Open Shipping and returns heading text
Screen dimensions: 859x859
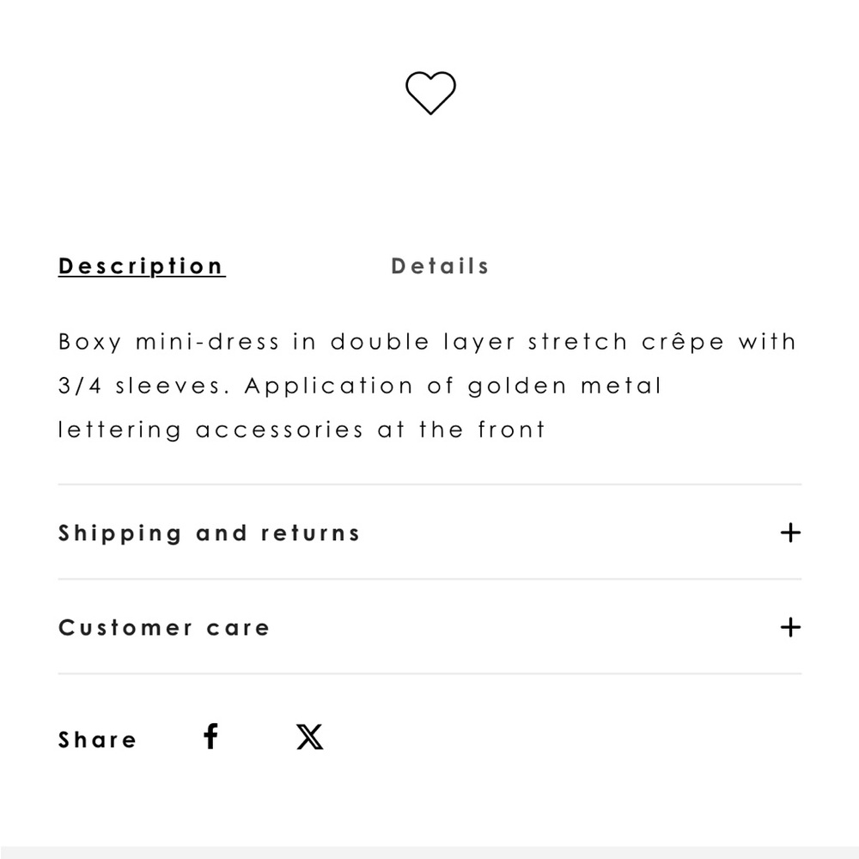tap(209, 533)
